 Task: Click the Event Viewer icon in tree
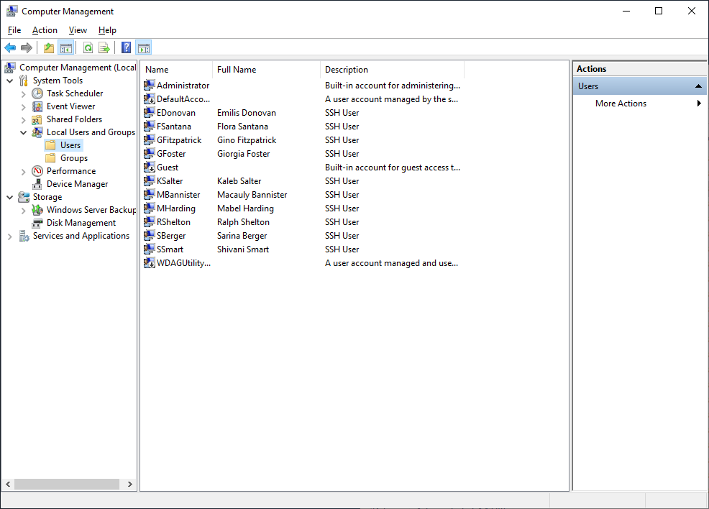pos(37,106)
